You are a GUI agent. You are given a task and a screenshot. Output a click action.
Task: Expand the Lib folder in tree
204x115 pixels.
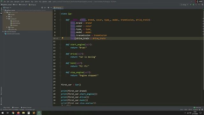tap(7, 17)
